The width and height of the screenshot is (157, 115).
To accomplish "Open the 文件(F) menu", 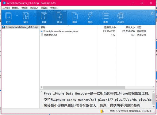I will click(x=6, y=8).
